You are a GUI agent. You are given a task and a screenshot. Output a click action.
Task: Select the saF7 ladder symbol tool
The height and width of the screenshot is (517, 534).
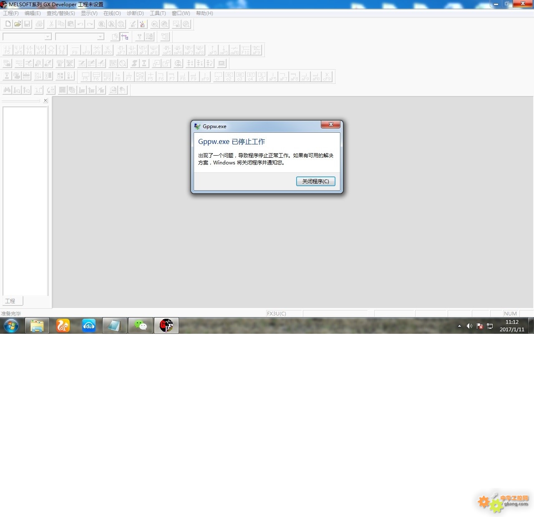pyautogui.click(x=189, y=50)
